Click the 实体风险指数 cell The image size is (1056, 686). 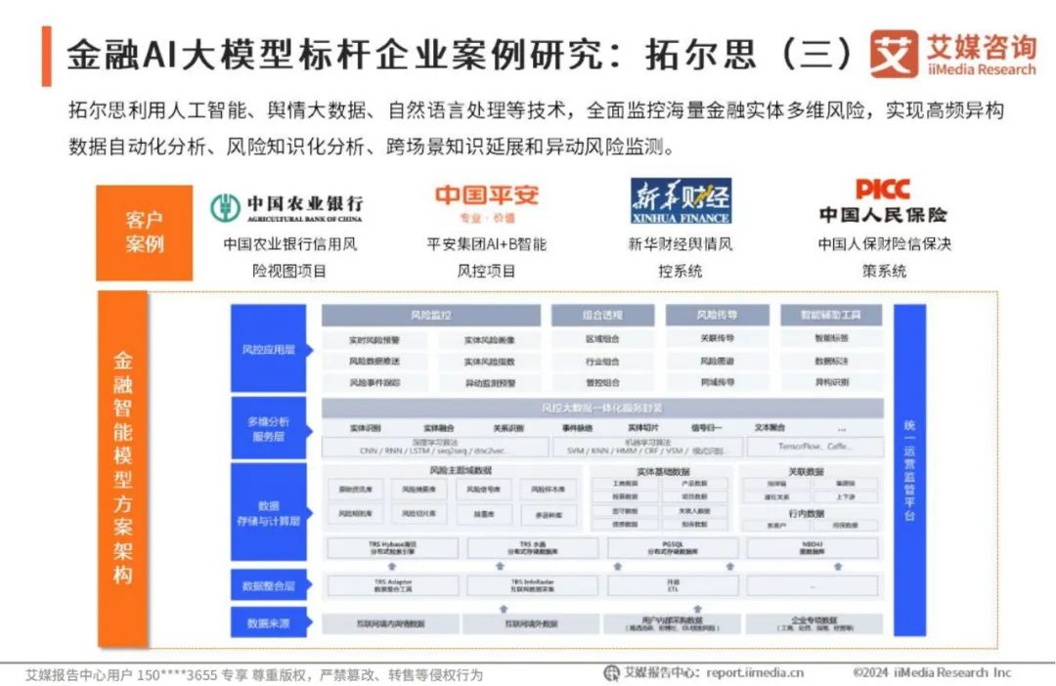click(x=489, y=362)
